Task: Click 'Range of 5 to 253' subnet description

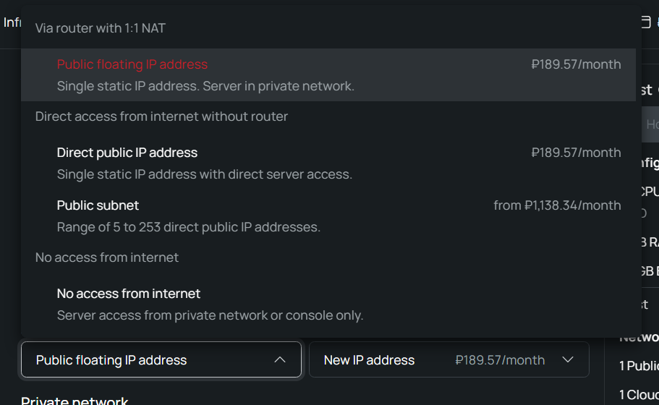Action: 188,227
